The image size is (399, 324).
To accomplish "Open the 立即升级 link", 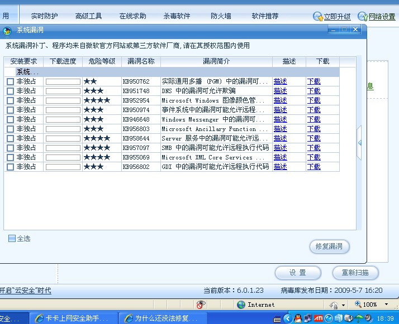I will (x=337, y=17).
